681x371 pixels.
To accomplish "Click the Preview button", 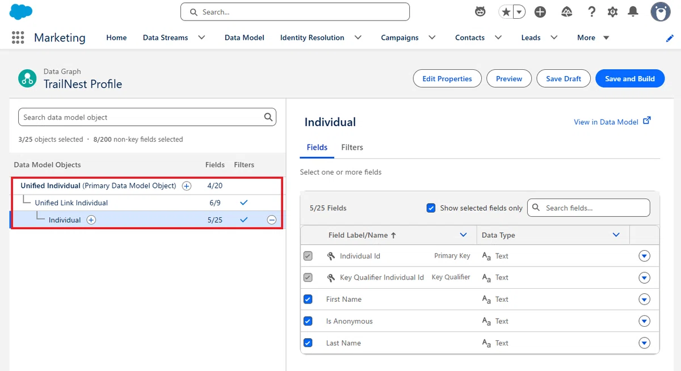I will 509,79.
